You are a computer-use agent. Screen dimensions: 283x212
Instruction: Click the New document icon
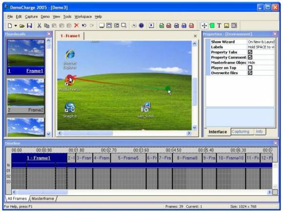click(10, 26)
